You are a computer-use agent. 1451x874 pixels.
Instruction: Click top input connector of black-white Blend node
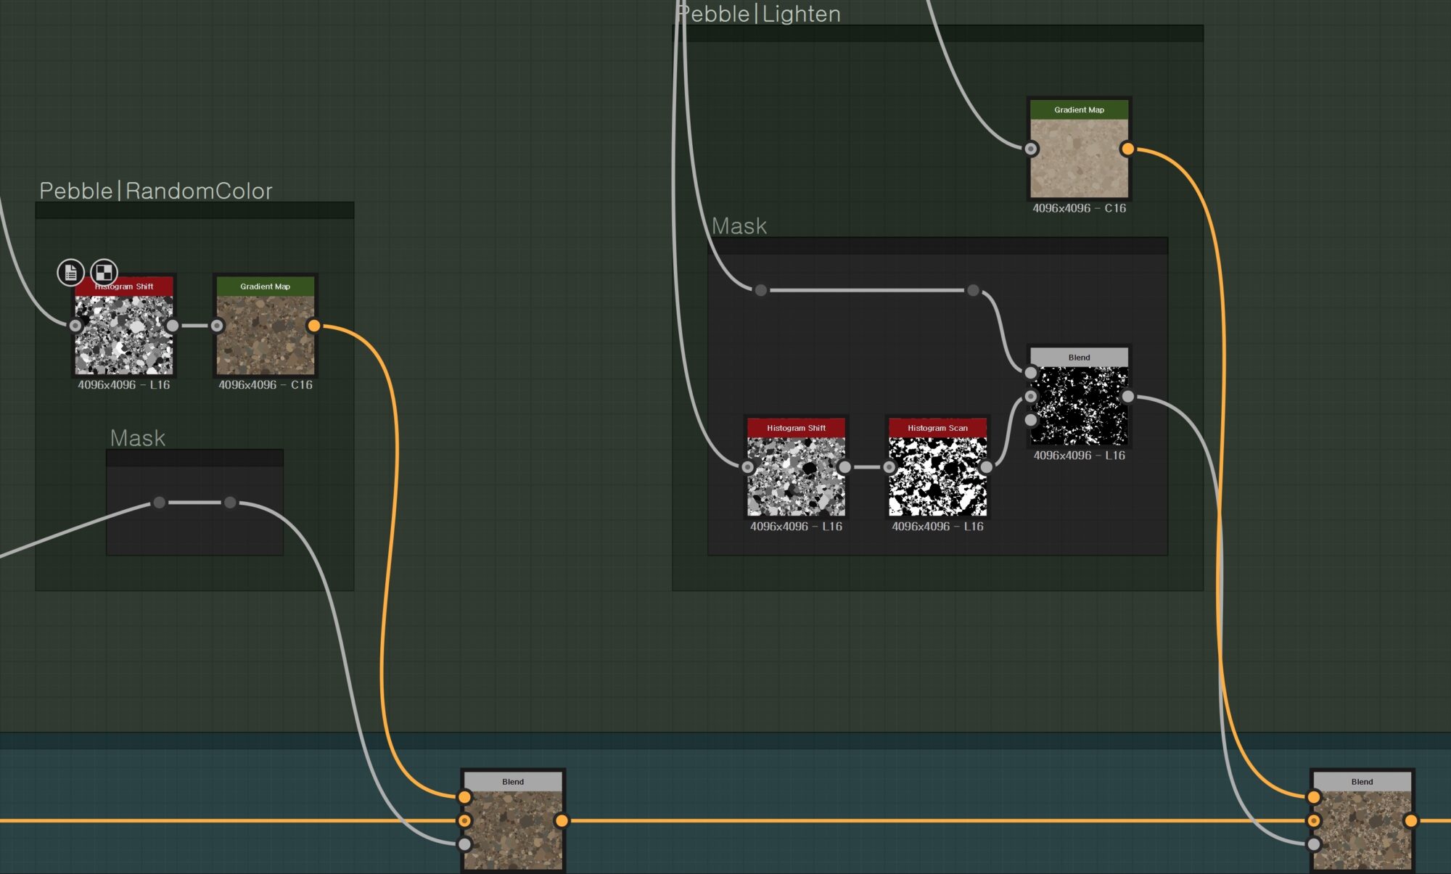(1030, 373)
